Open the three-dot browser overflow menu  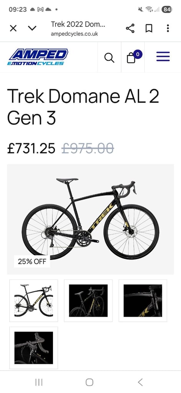168,28
